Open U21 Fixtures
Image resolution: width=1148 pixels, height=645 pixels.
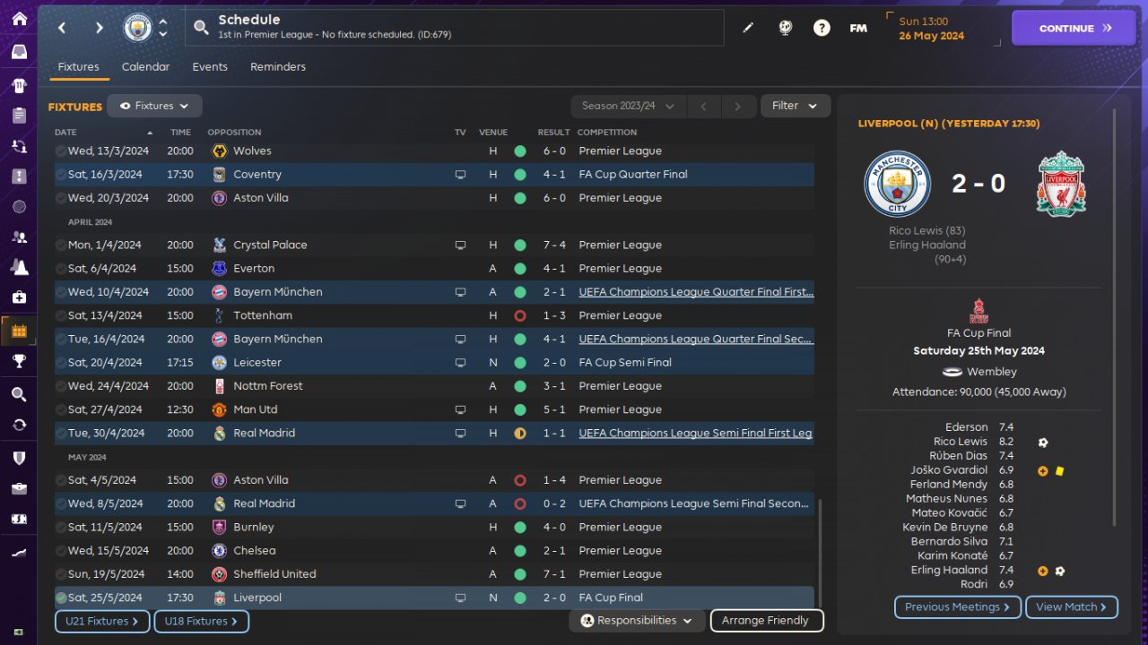(103, 621)
